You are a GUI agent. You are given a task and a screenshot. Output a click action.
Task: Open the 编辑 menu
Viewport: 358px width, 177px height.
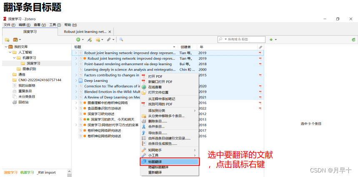pyautogui.click(x=25, y=25)
